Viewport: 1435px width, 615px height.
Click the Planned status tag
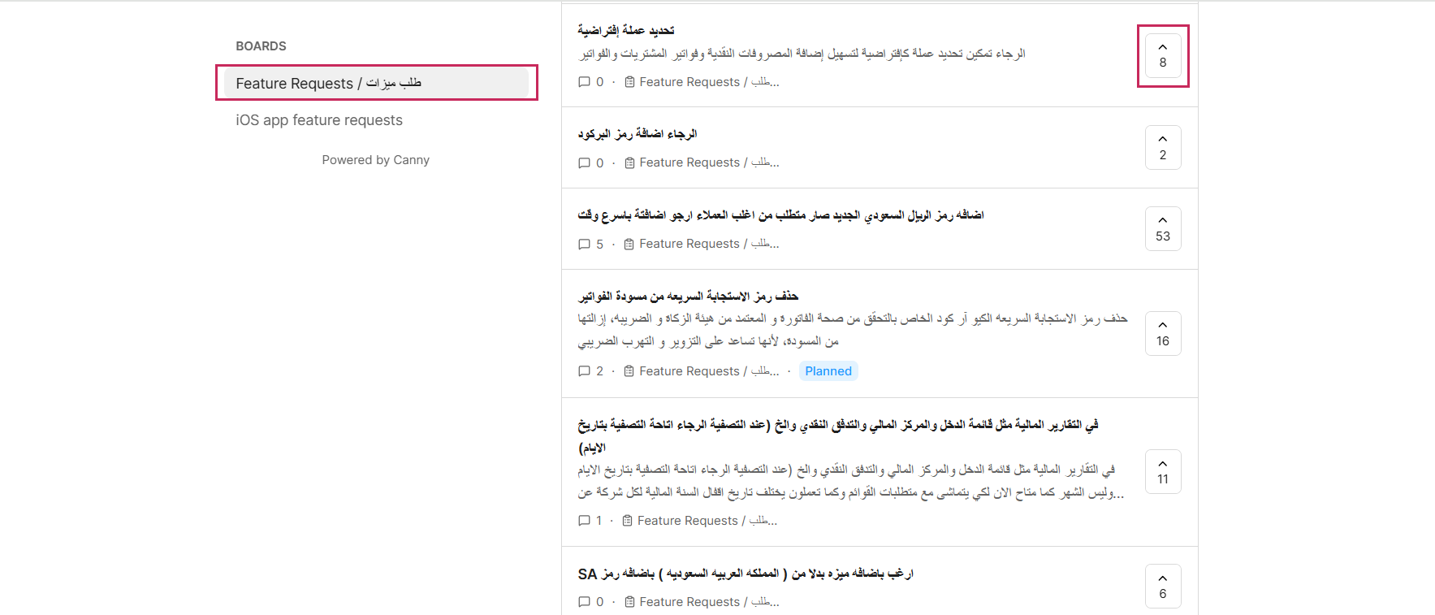click(828, 371)
